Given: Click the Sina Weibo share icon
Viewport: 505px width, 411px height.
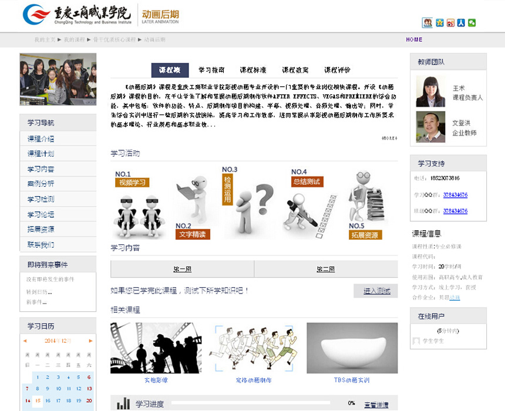Looking at the screenshot, I should (450, 23).
